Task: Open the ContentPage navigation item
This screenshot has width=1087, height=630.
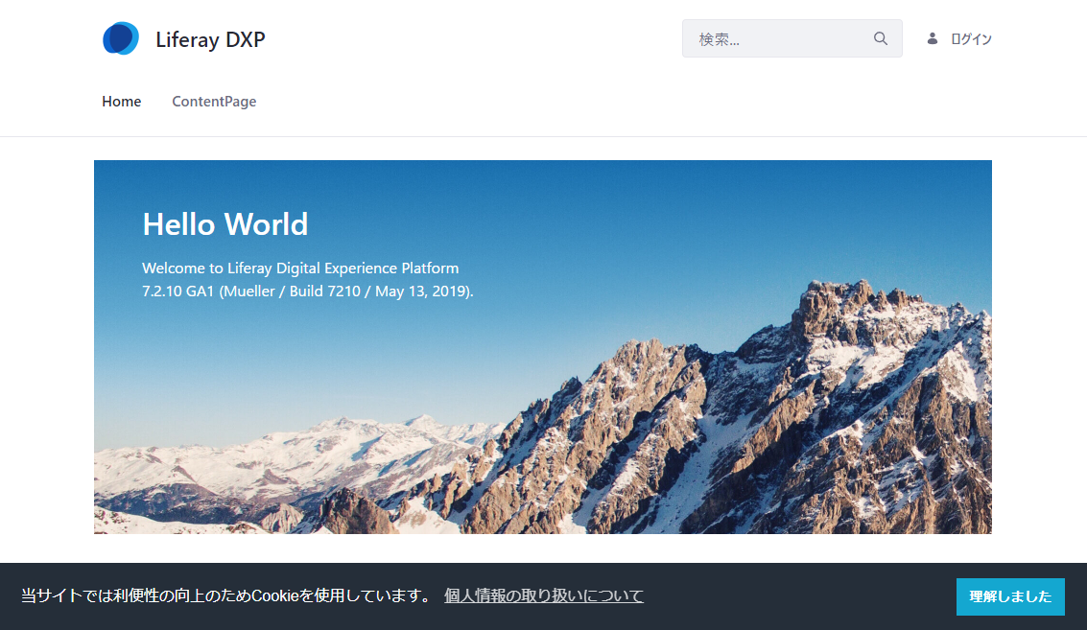Action: point(214,102)
